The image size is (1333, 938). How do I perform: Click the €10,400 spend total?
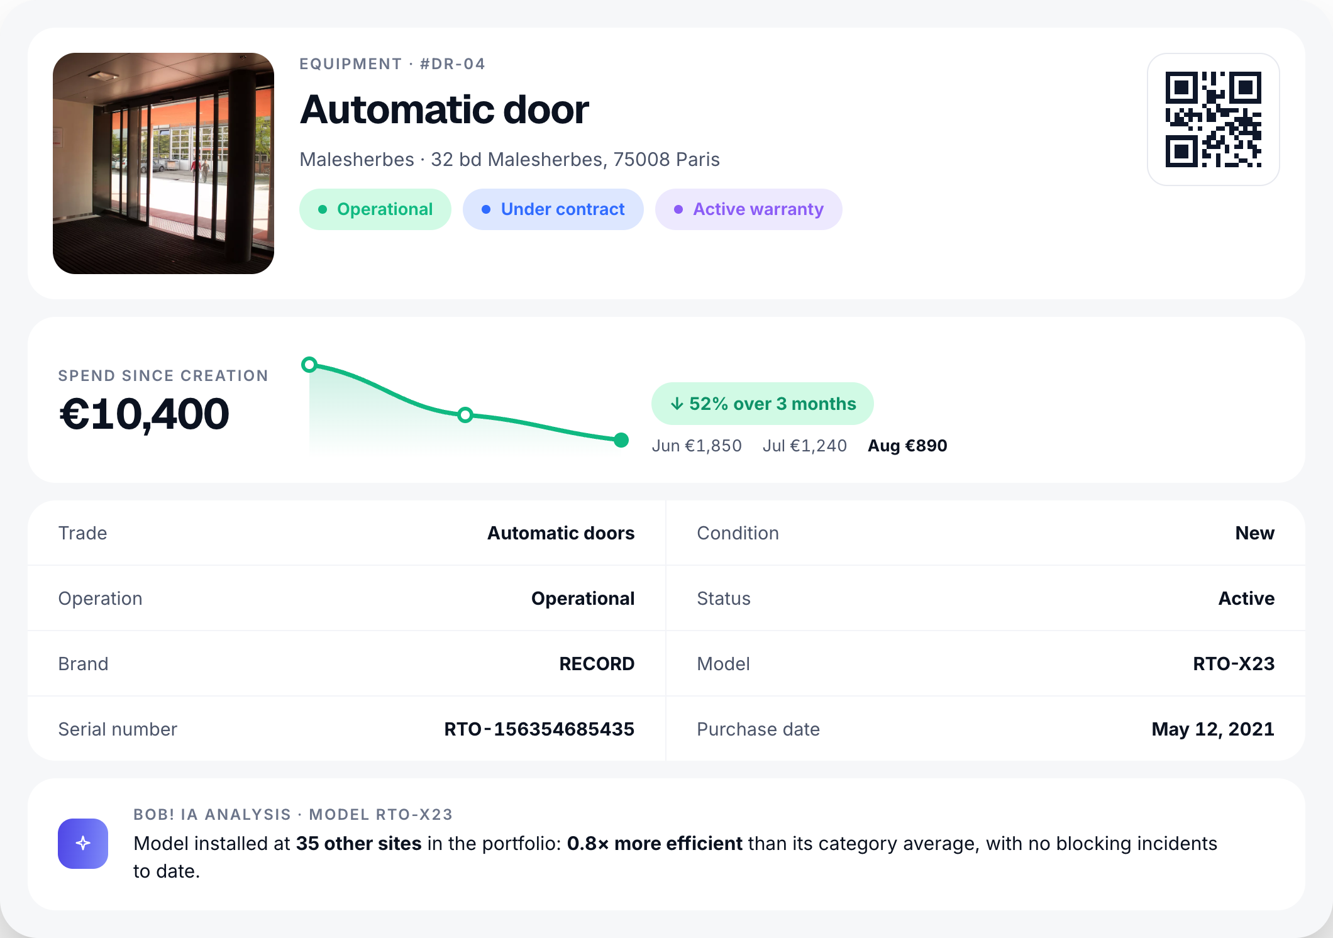coord(144,414)
